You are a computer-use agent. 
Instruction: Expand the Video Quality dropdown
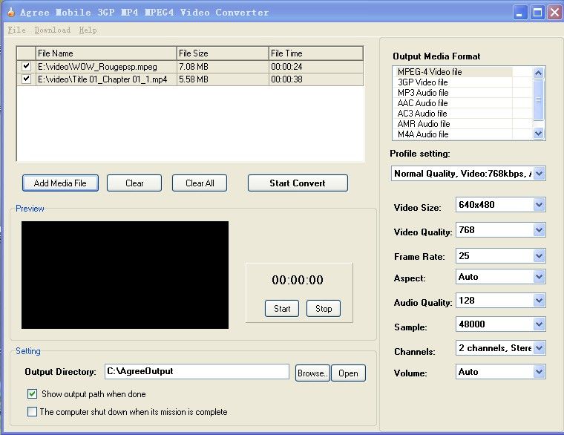(539, 230)
